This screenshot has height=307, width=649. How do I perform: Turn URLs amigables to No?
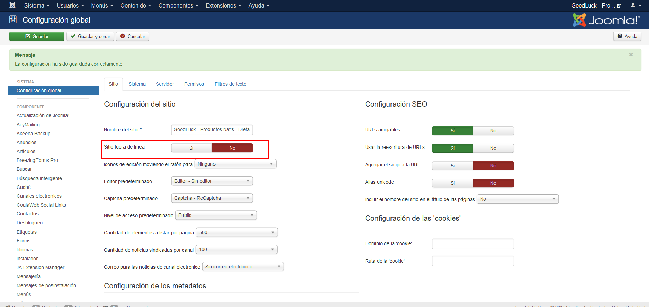(493, 131)
